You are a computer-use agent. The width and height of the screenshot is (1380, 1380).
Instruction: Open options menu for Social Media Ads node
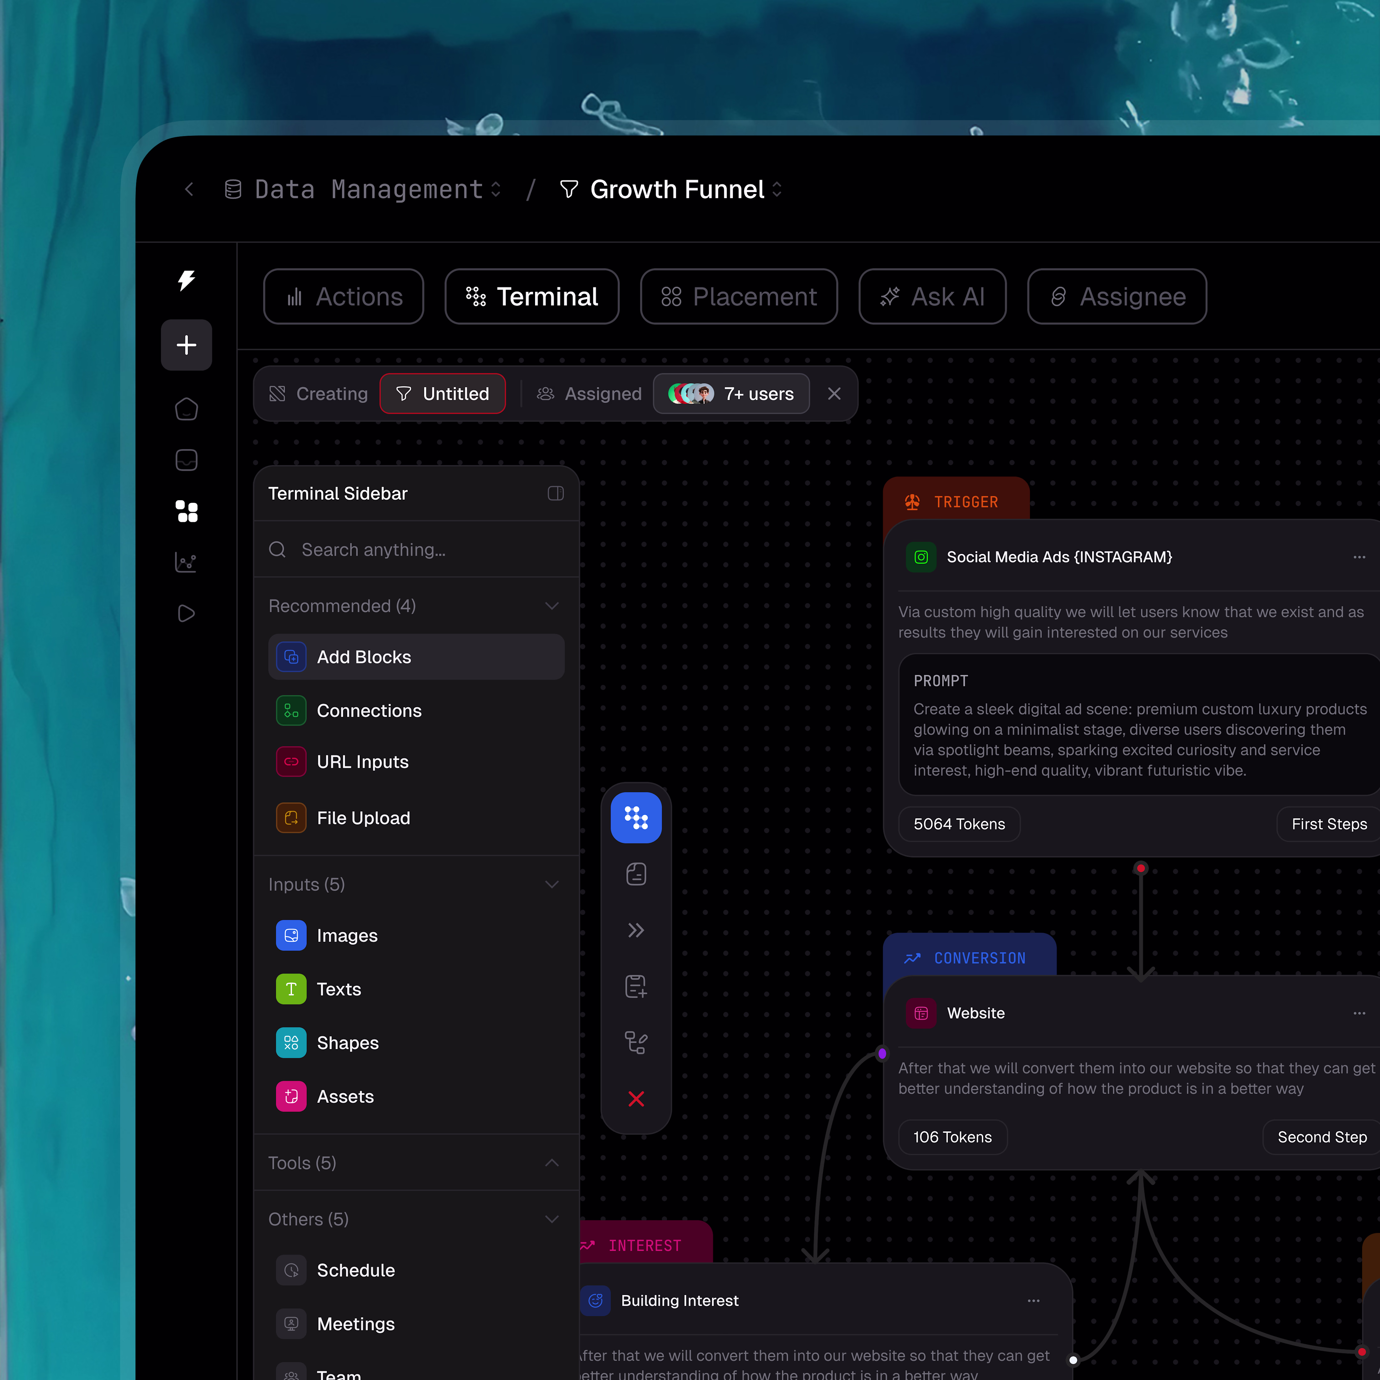1359,557
